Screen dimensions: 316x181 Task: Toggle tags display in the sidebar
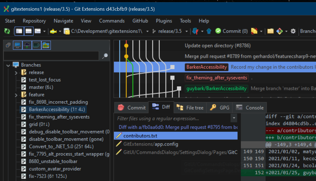tap(36, 45)
